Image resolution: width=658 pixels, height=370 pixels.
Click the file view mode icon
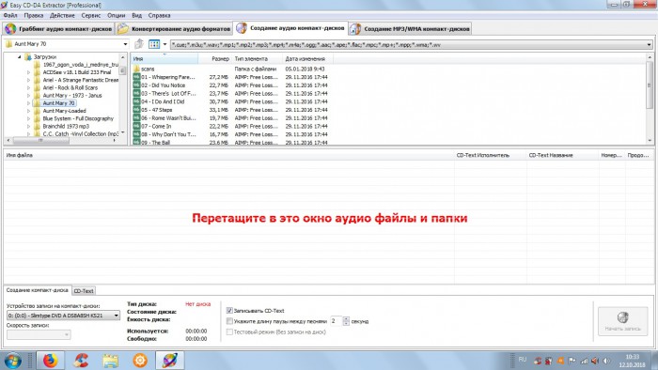pyautogui.click(x=154, y=44)
